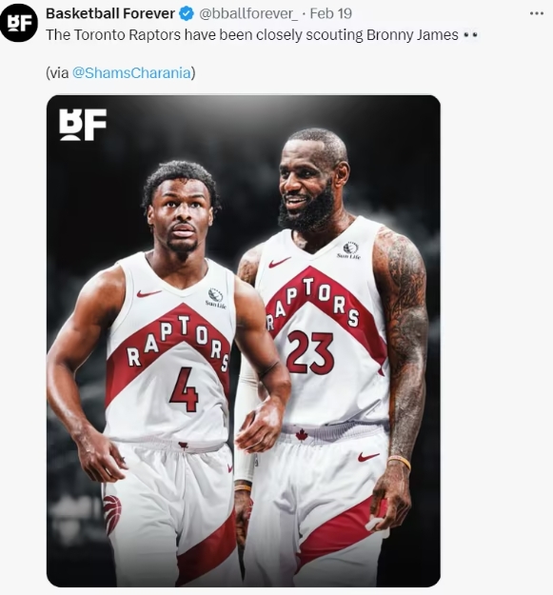Screen dimensions: 553x595
Task: Click the Nike swoosh on white shorts
Action: click(368, 457)
